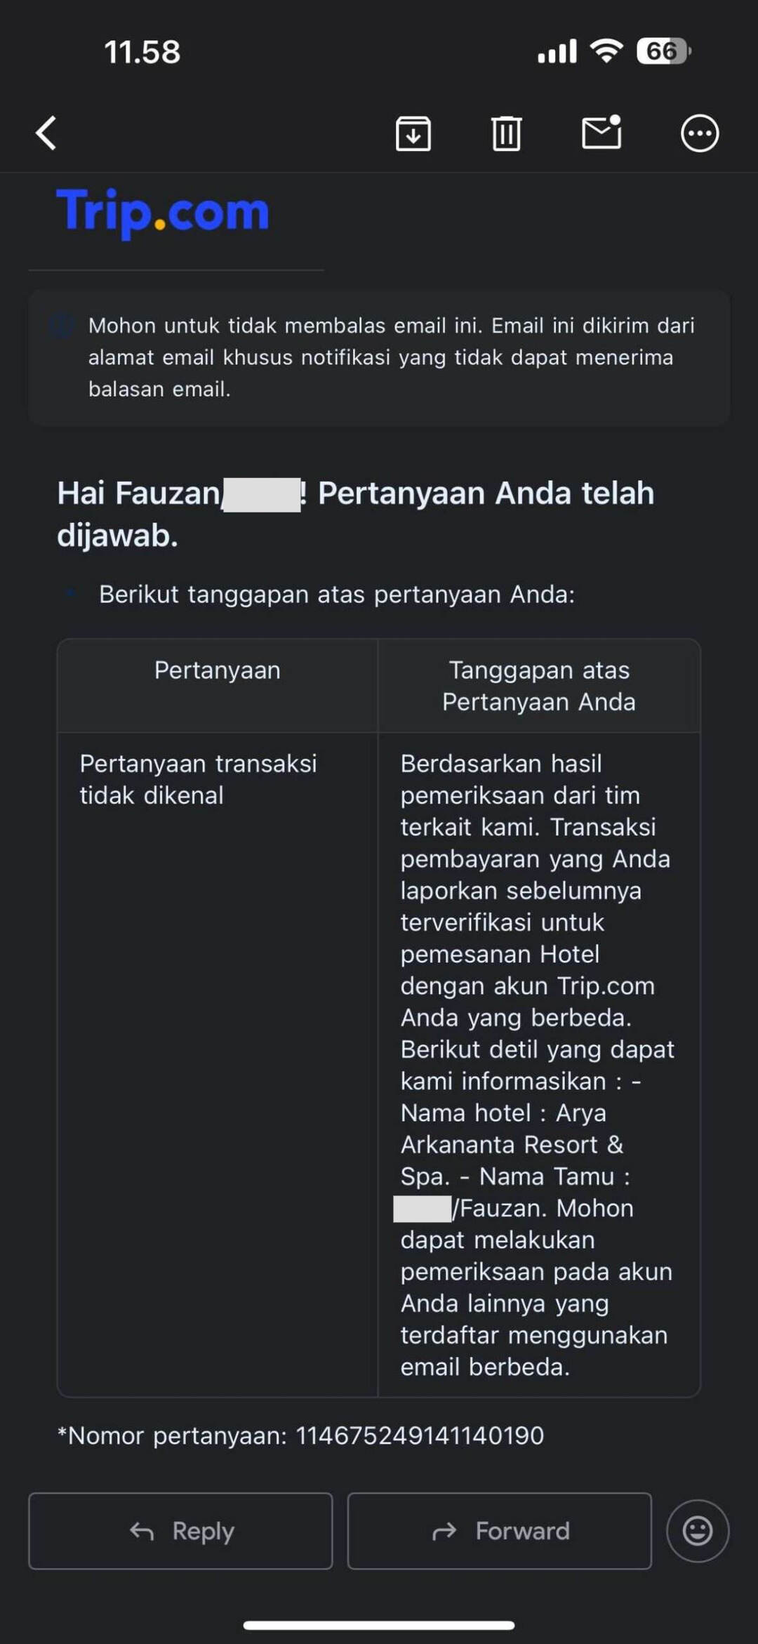This screenshot has width=758, height=1644.
Task: Tap the cellular signal bars icon
Action: click(557, 51)
